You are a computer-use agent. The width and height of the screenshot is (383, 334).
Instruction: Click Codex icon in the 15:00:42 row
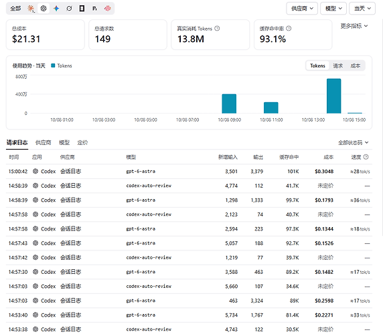(35, 171)
